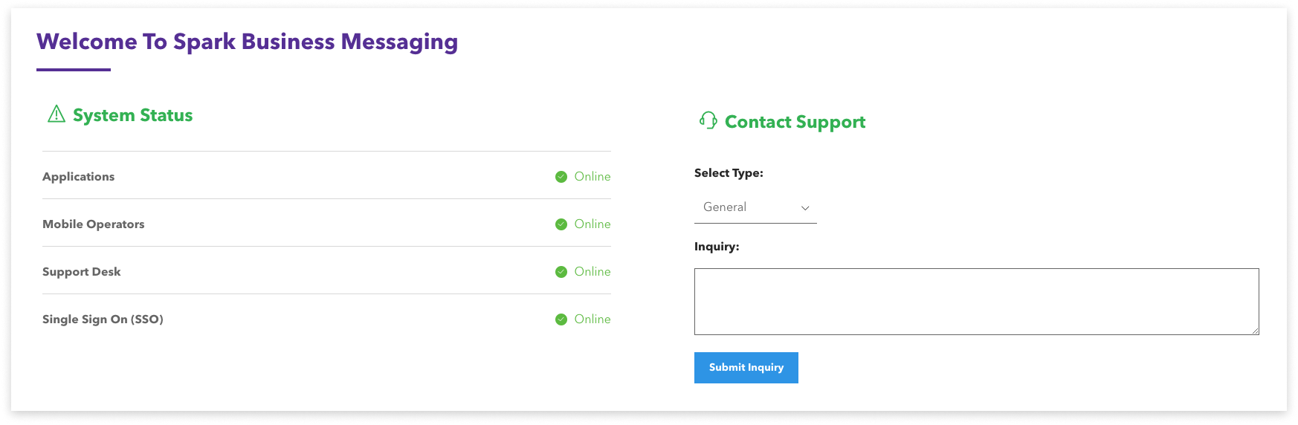Select the Mobile Operators row label
This screenshot has height=425, width=1298.
(x=94, y=224)
